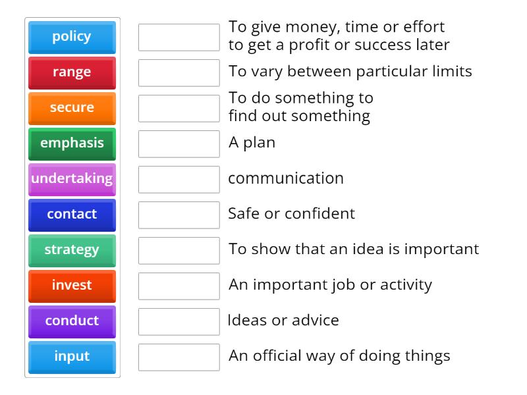
Task: Pick the green 'strategy' word tile
Action: [72, 250]
